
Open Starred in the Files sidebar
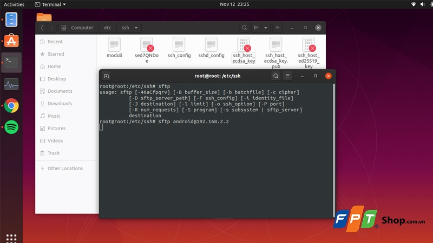66,54
